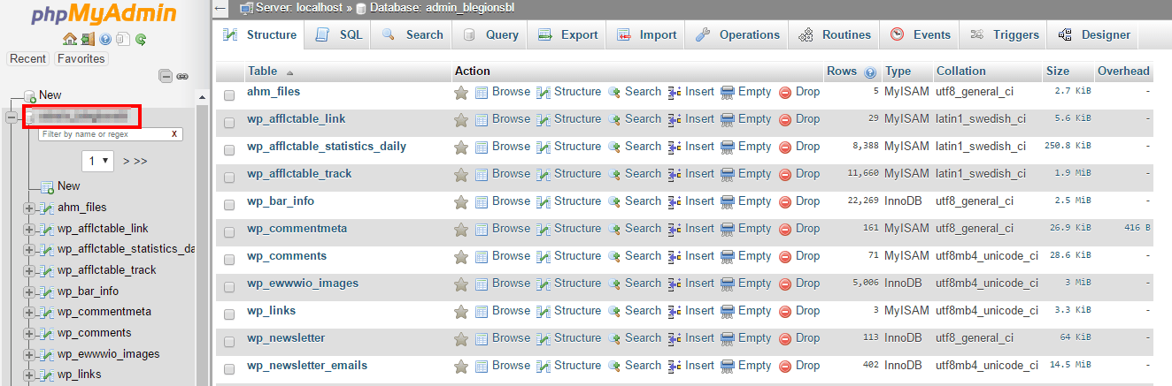This screenshot has width=1172, height=386.
Task: Tick checkbox for wp_afflctable_statistics_daily
Action: pos(229,149)
